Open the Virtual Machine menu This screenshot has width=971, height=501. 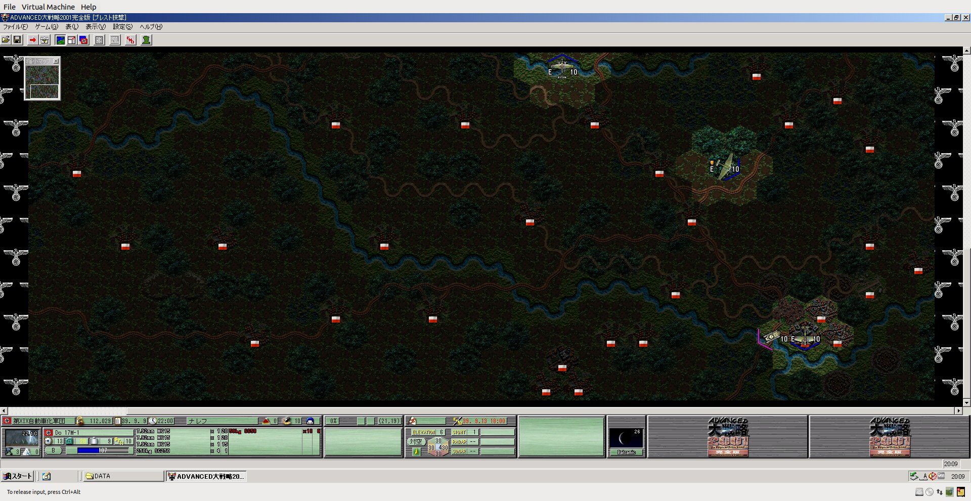point(48,7)
